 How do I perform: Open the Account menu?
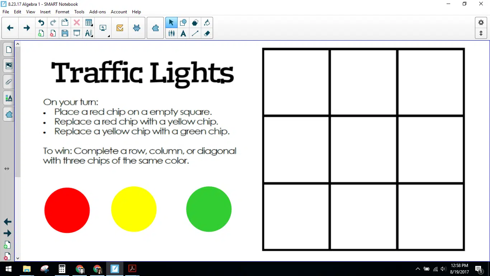click(x=119, y=12)
